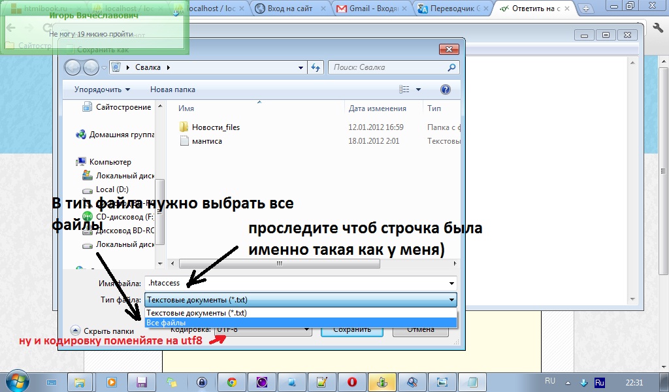Click the Ru tray icon
The width and height of the screenshot is (669, 392).
click(600, 383)
